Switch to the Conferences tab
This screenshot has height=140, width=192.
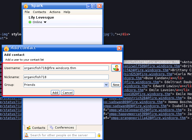pos(62,128)
